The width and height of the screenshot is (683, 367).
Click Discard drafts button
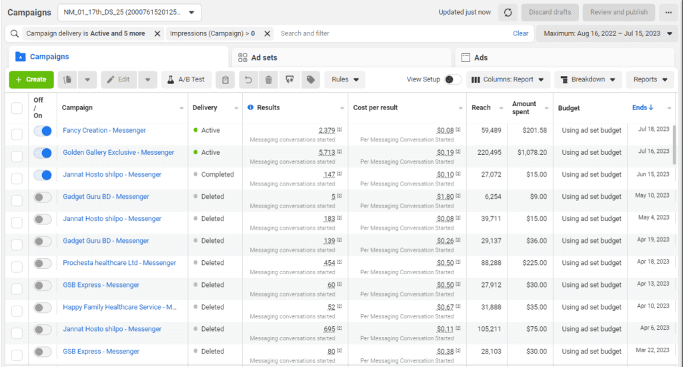tap(550, 12)
